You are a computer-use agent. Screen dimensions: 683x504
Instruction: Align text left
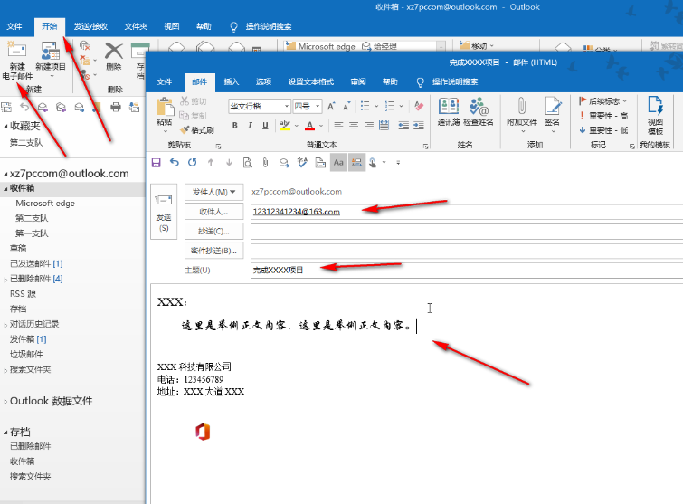point(338,126)
